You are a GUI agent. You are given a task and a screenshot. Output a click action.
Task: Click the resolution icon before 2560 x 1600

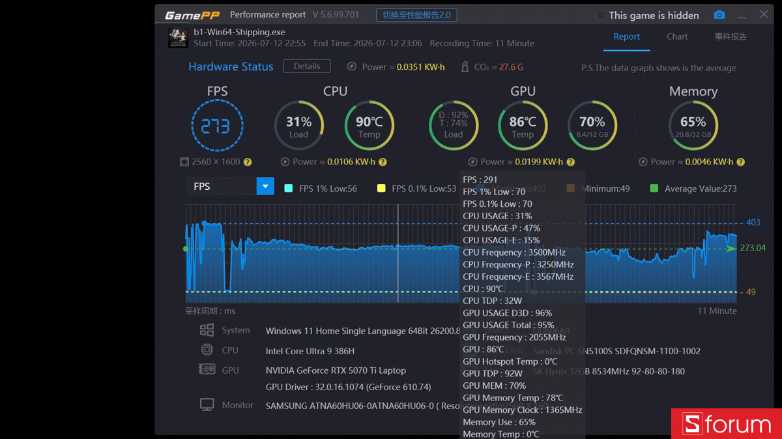point(184,162)
